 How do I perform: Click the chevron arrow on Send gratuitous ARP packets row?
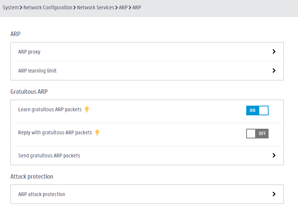pos(274,156)
